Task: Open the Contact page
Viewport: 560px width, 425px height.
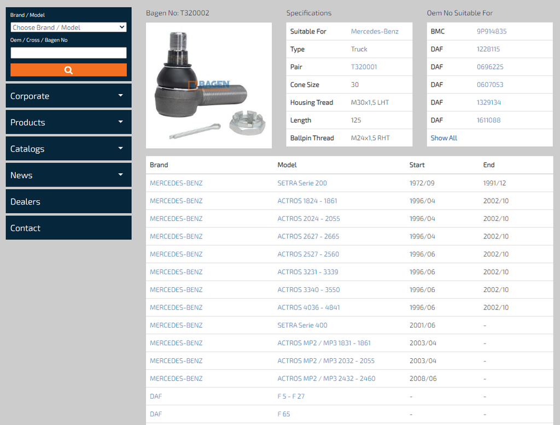Action: click(68, 228)
